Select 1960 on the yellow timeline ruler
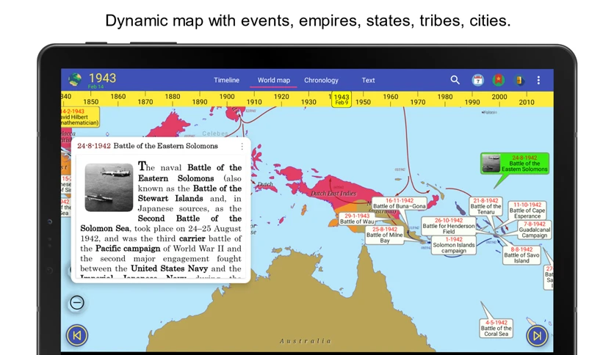Viewport: 614px width, 355px height. (391, 97)
